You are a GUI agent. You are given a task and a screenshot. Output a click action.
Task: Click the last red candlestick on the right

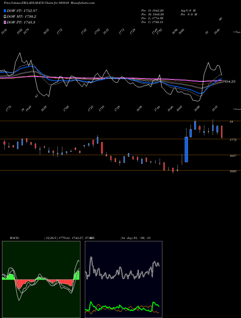coord(222,132)
